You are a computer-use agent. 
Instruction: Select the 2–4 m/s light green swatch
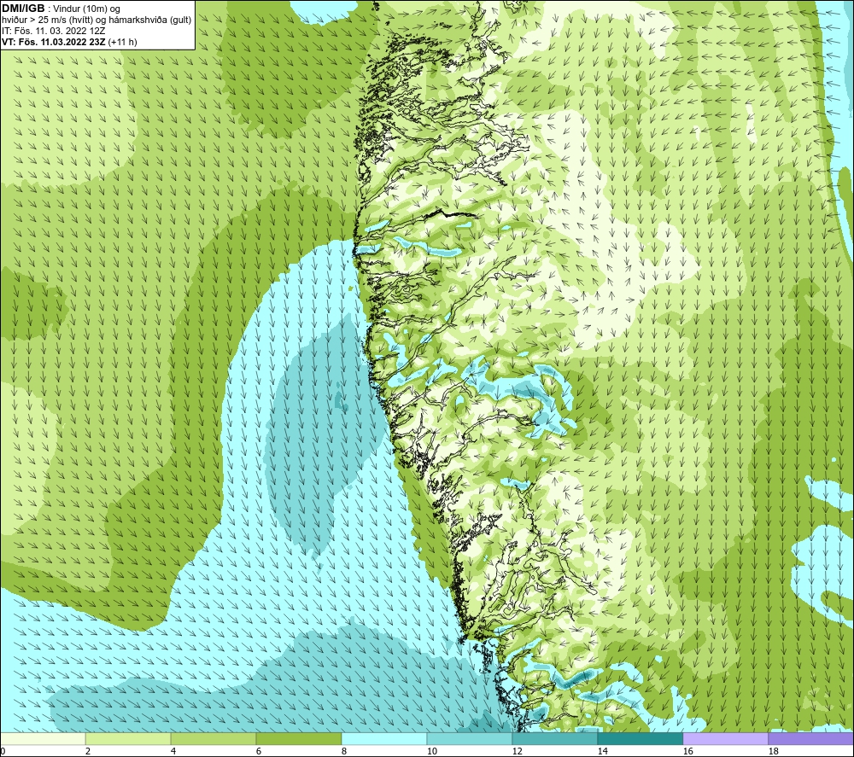click(x=128, y=738)
